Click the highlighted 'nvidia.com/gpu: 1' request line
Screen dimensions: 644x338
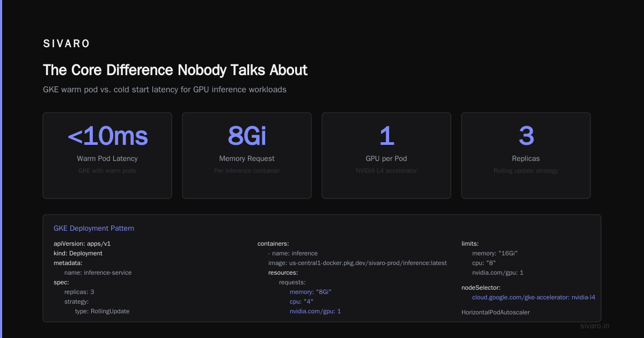pyautogui.click(x=316, y=311)
